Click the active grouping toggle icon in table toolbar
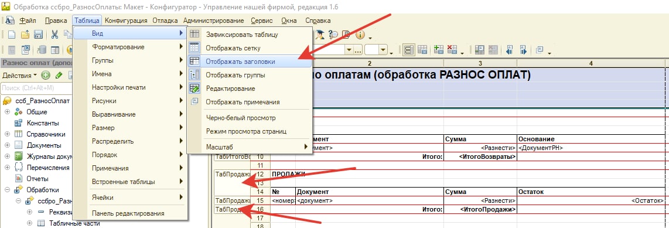 pyautogui.click(x=409, y=50)
